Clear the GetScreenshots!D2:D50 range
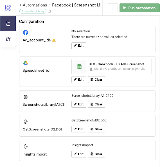This screenshot has height=167, width=160. click(x=97, y=129)
